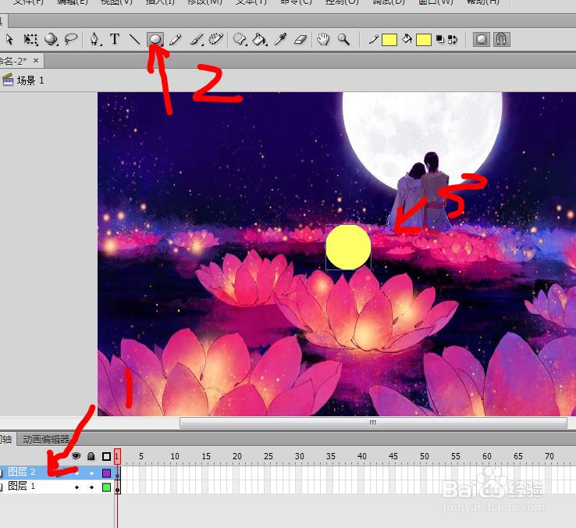
Task: Click frame 10 on the ruler
Action: click(174, 456)
